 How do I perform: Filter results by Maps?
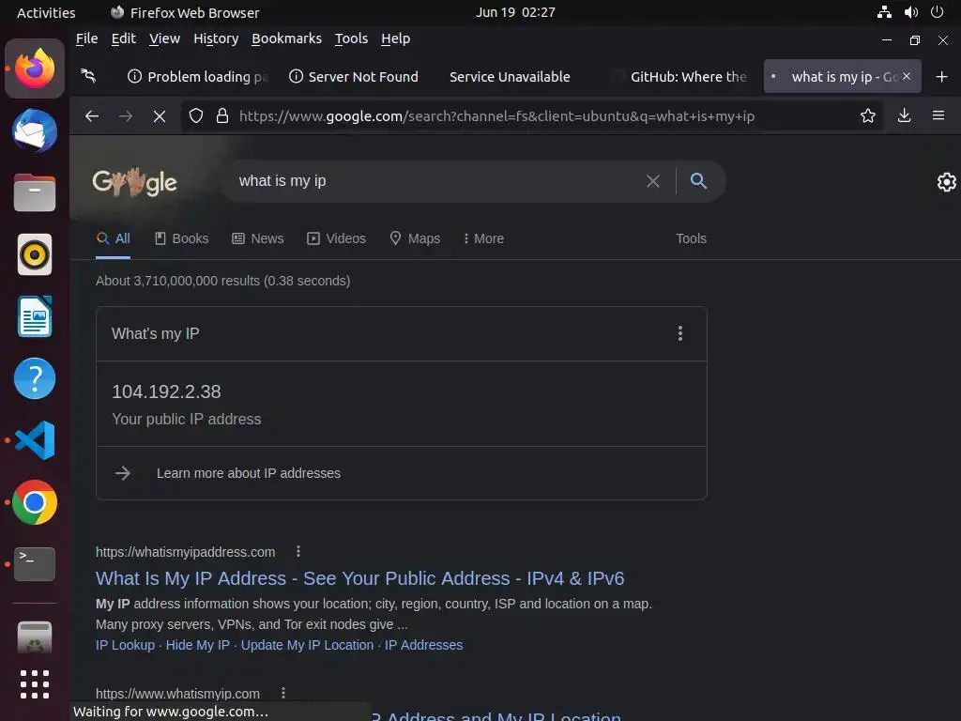pos(415,238)
